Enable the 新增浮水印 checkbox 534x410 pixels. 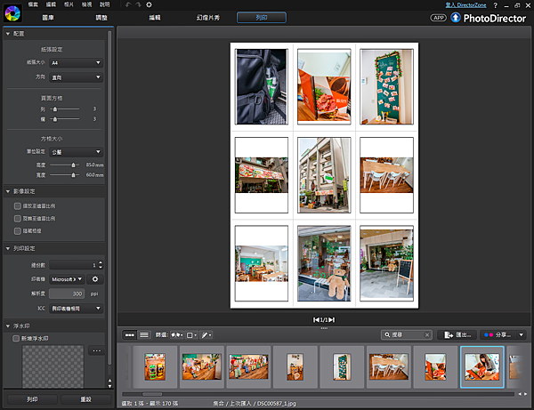(x=16, y=339)
